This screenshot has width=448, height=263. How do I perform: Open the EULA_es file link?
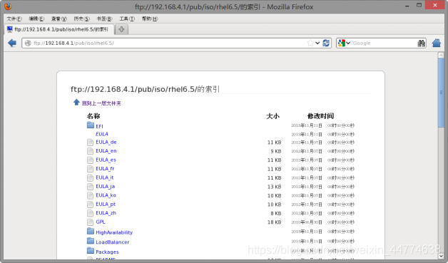pyautogui.click(x=106, y=160)
